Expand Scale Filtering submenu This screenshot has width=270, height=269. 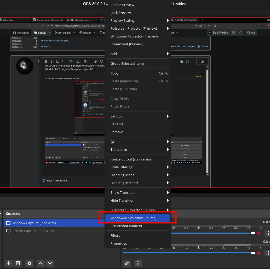(137, 167)
